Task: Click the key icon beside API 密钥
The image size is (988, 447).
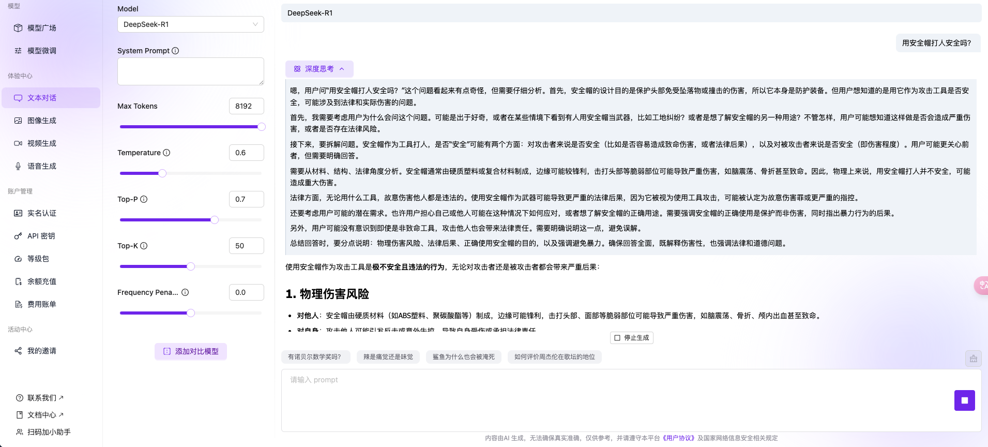Action: tap(18, 236)
